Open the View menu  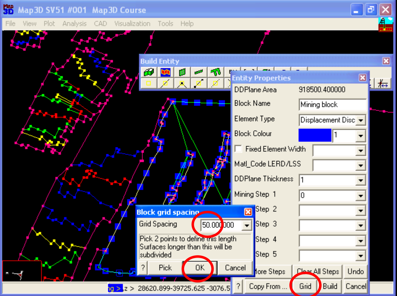(29, 23)
